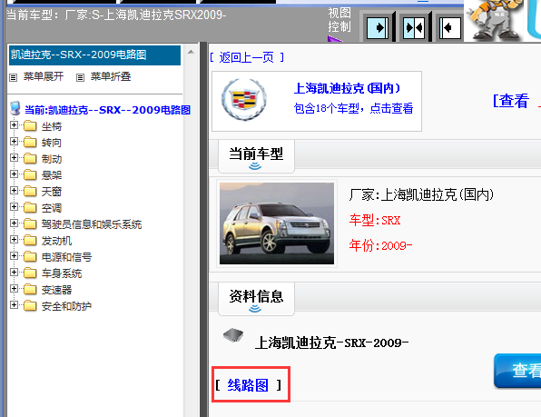The image size is (541, 417).
Task: Expand the 发动机 tree node
Action: (14, 239)
